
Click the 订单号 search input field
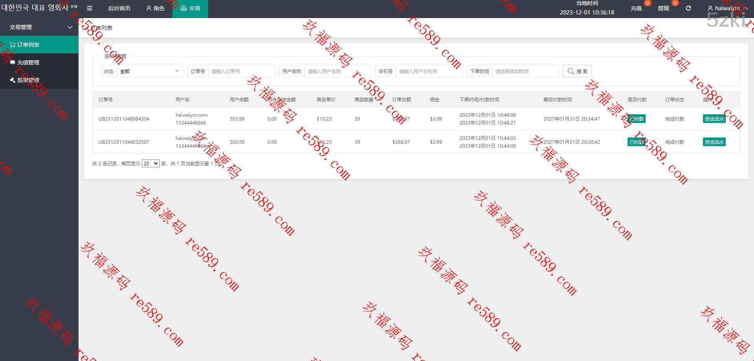(241, 71)
